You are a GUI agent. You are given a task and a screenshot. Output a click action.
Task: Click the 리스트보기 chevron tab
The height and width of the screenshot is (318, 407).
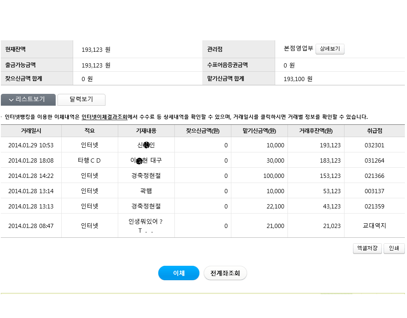click(28, 99)
